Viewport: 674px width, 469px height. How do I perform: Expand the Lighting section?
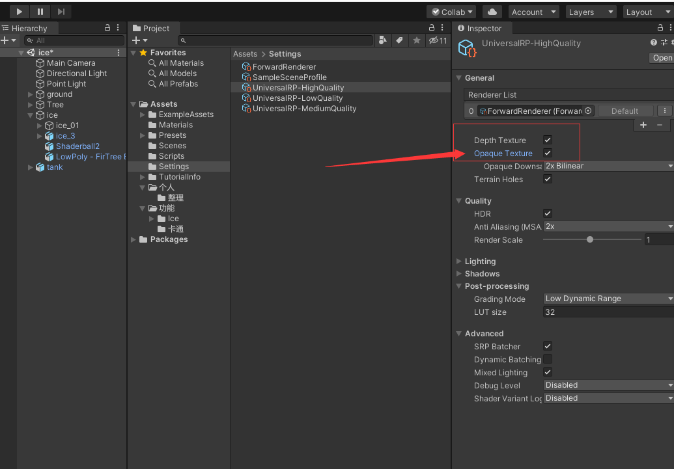point(480,261)
